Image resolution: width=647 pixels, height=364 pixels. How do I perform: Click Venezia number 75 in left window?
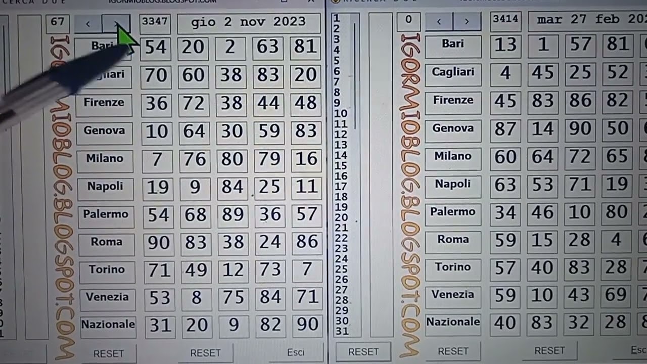click(x=234, y=298)
